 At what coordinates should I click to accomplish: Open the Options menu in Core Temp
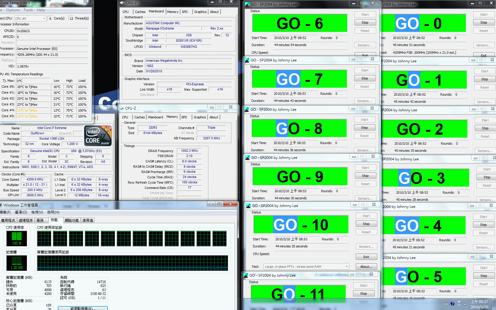click(13, 10)
